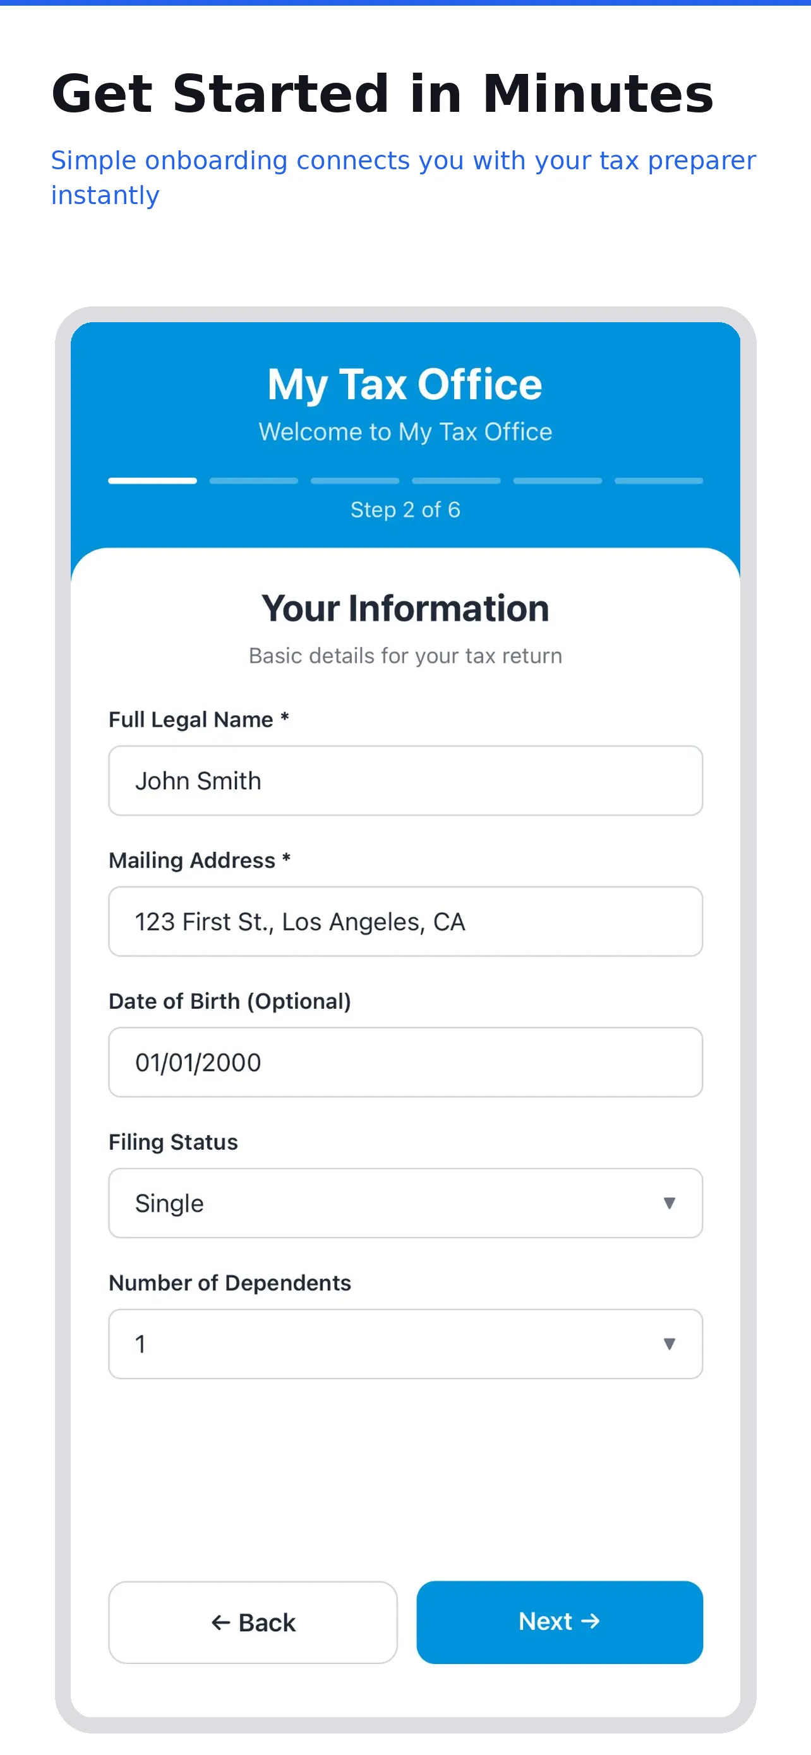Click the Date of Birth field
Screen dimensions: 811x1755
[x=405, y=1061]
